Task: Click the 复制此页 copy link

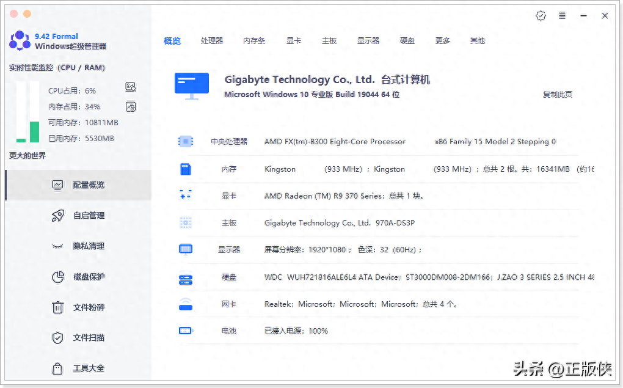Action: 556,95
